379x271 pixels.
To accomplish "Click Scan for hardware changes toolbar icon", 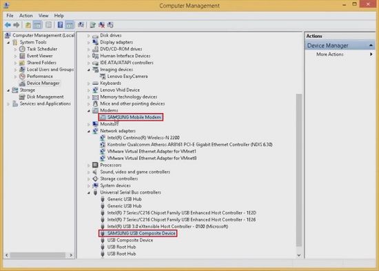I will click(x=81, y=25).
